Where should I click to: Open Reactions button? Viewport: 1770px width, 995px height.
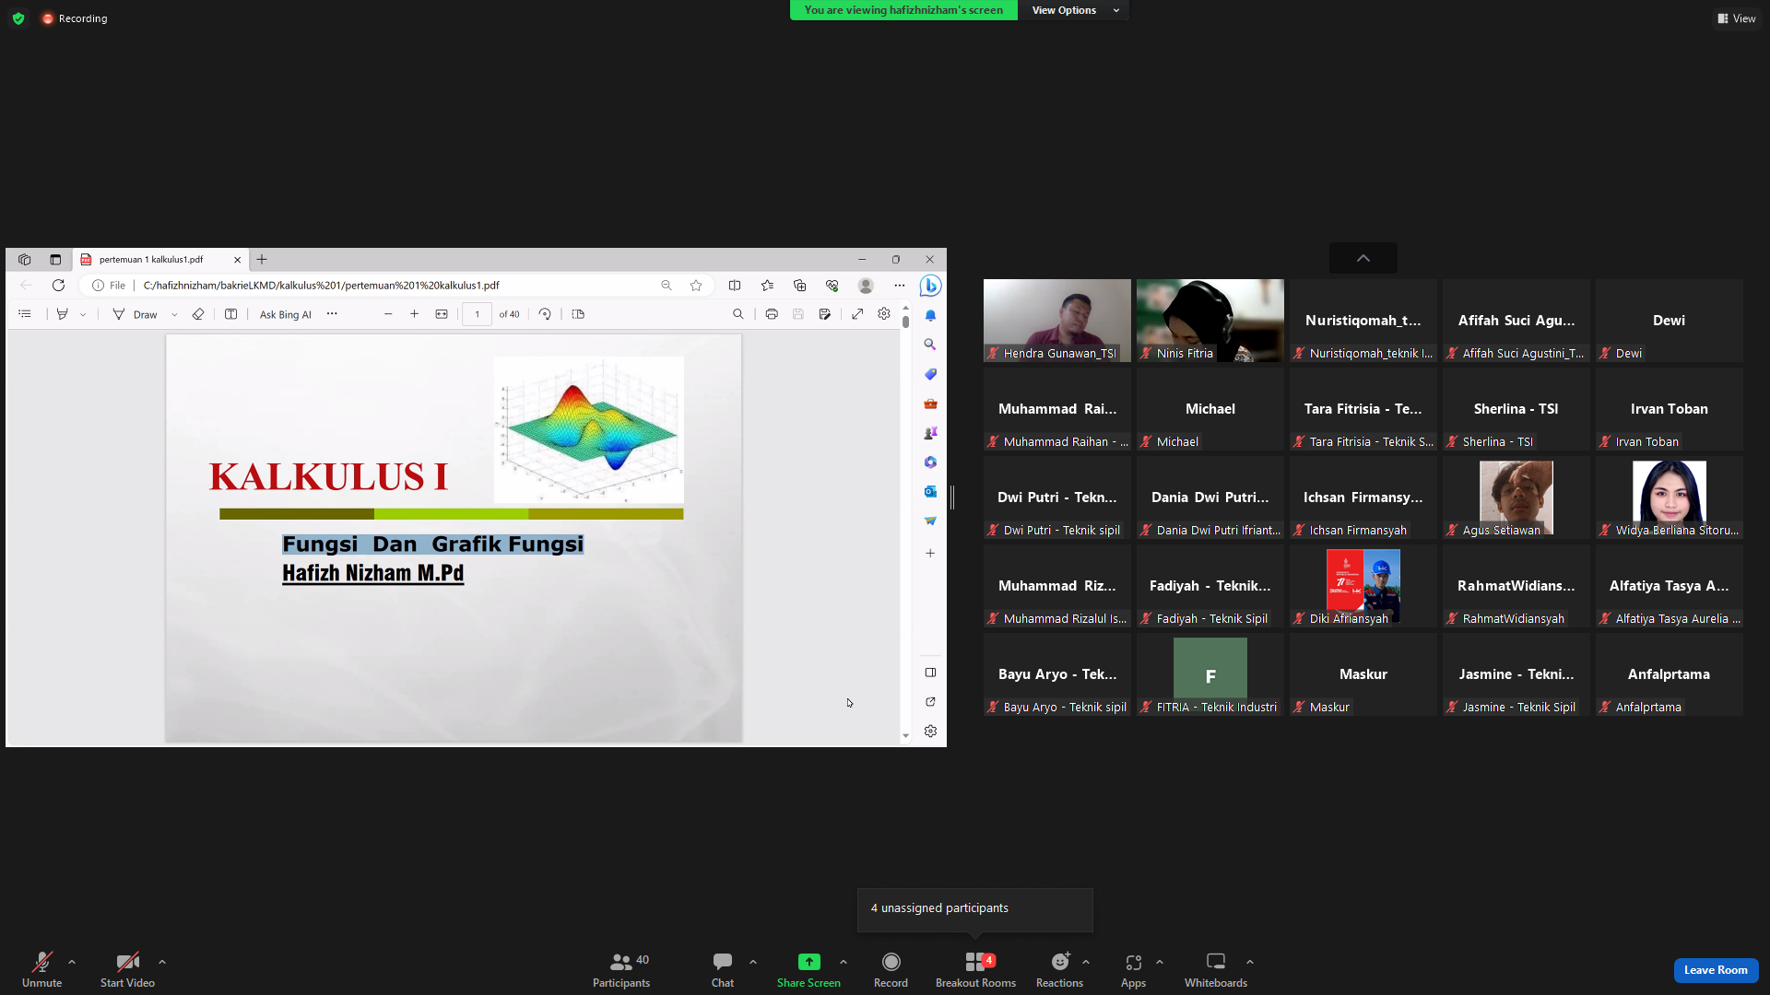(1060, 969)
